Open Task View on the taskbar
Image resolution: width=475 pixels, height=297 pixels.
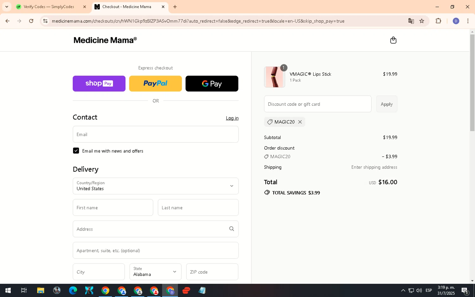(x=24, y=290)
